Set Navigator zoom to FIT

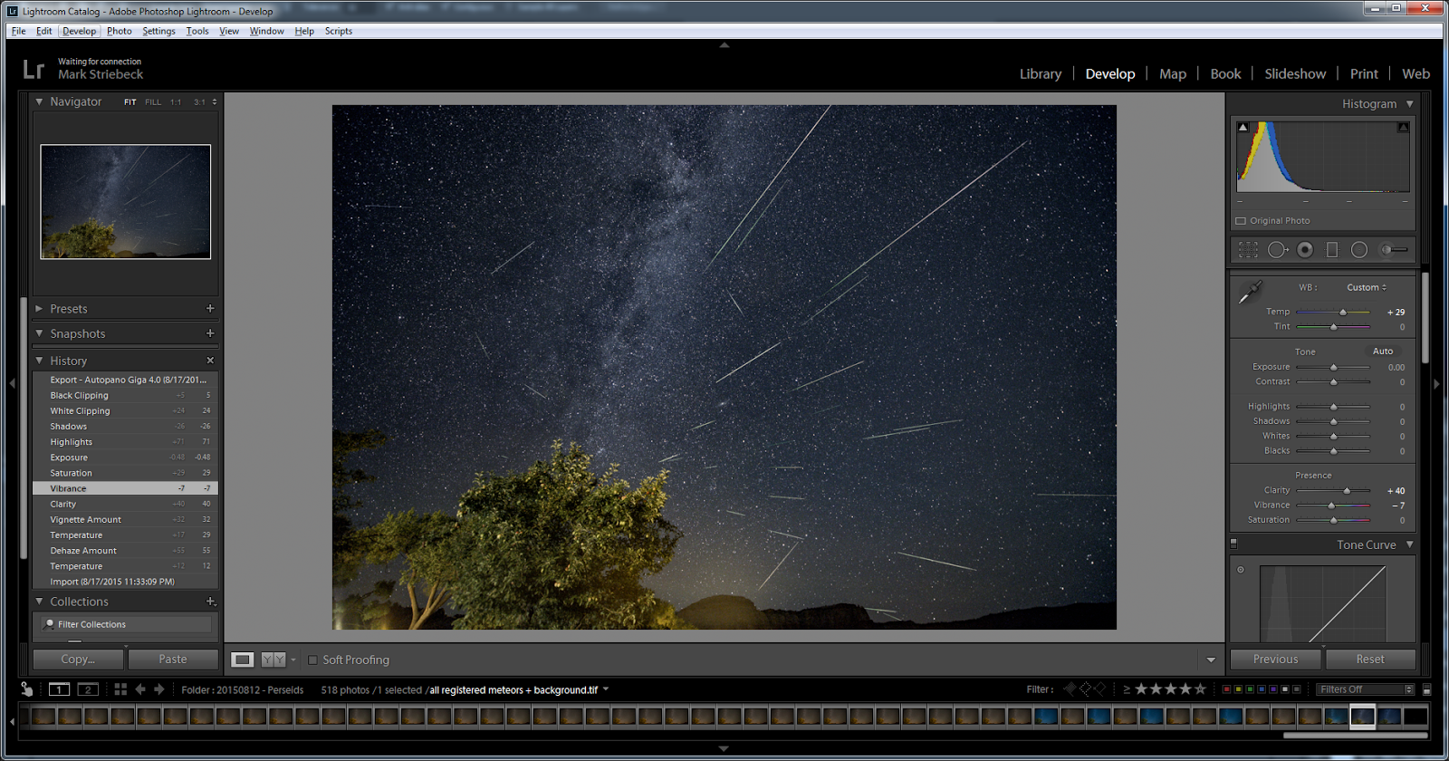coord(130,102)
